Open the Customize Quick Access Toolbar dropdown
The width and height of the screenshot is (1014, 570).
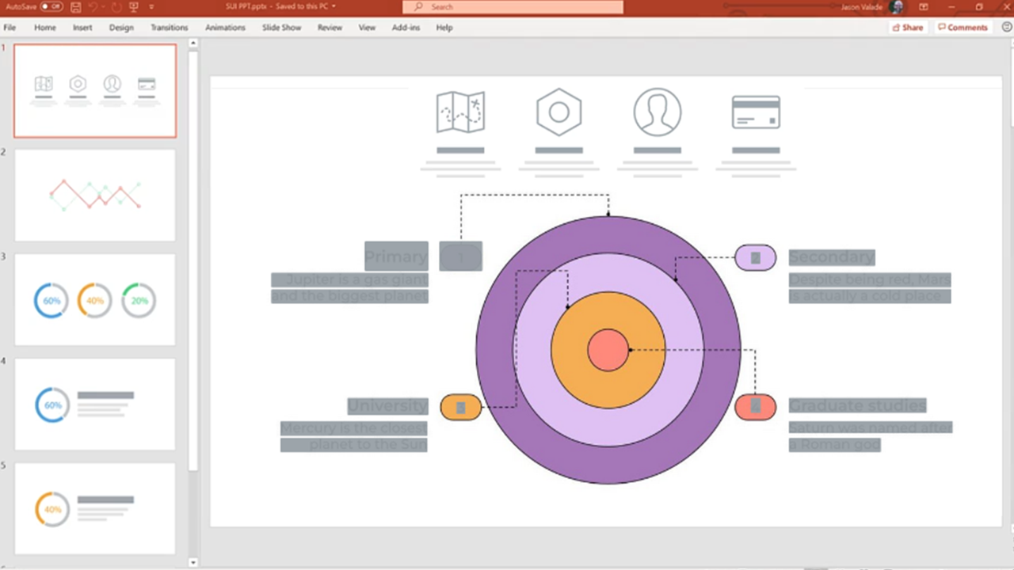(150, 6)
